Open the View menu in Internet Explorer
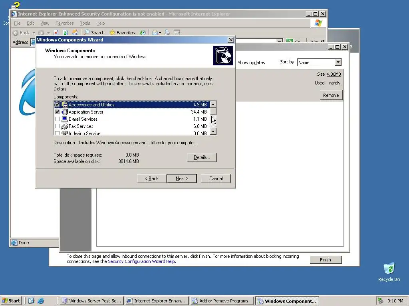 45,23
